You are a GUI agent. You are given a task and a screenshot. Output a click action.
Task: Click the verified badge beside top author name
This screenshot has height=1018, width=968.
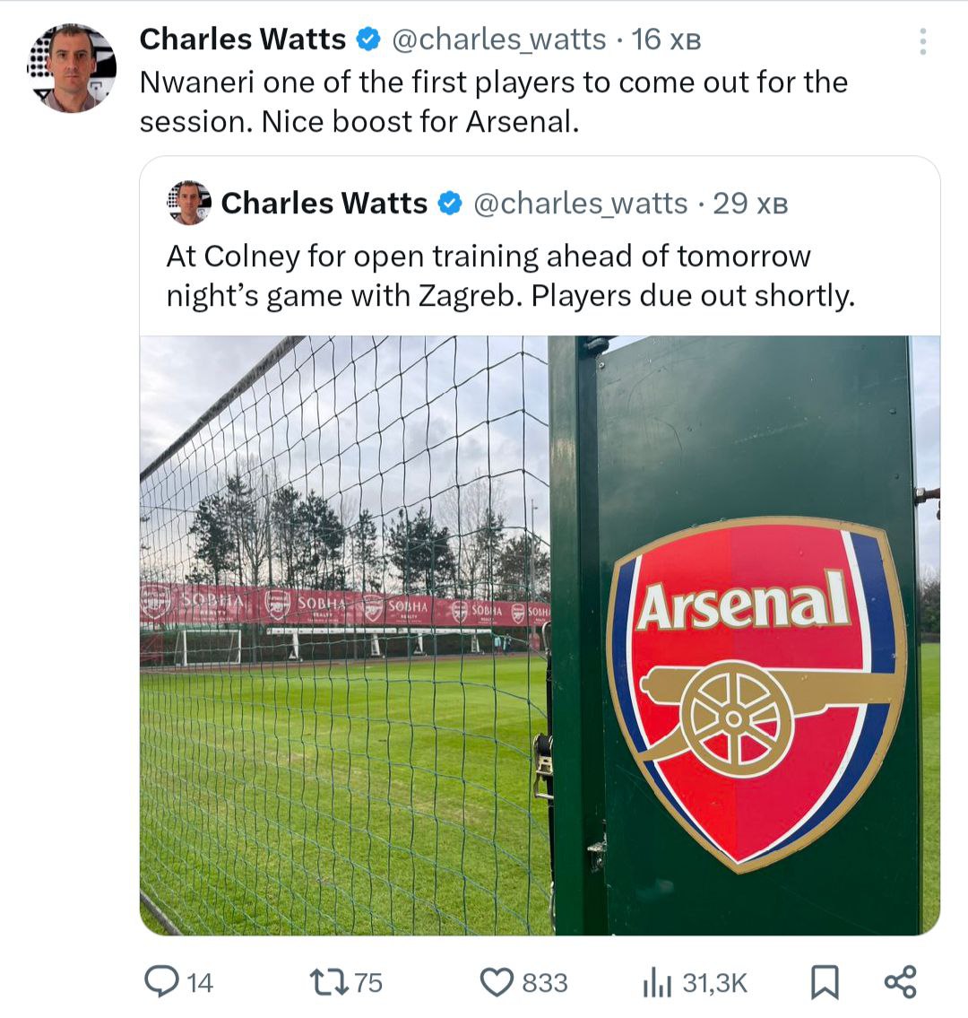click(368, 39)
